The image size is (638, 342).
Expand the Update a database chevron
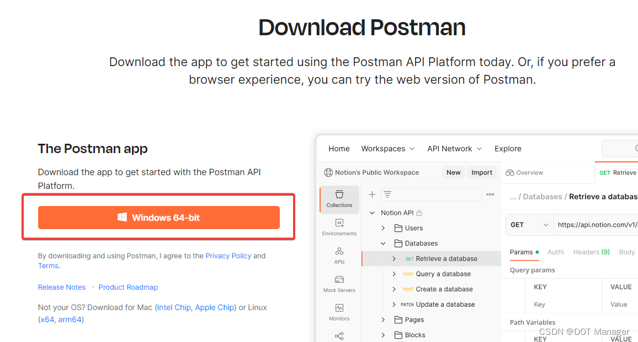point(394,305)
